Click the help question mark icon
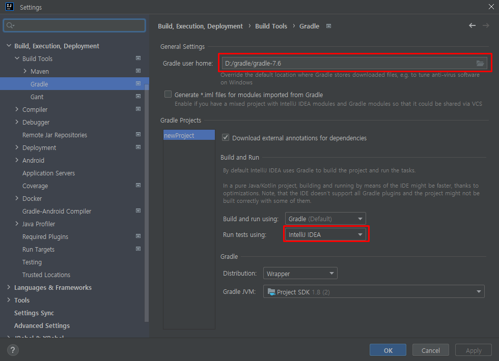This screenshot has width=499, height=361. [13, 350]
